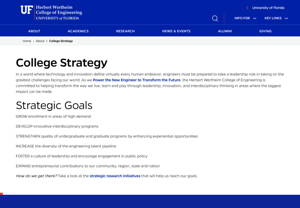The width and height of the screenshot is (300, 208).
Task: Click the College Strategy breadcrumb entry
Action: click(x=61, y=41)
